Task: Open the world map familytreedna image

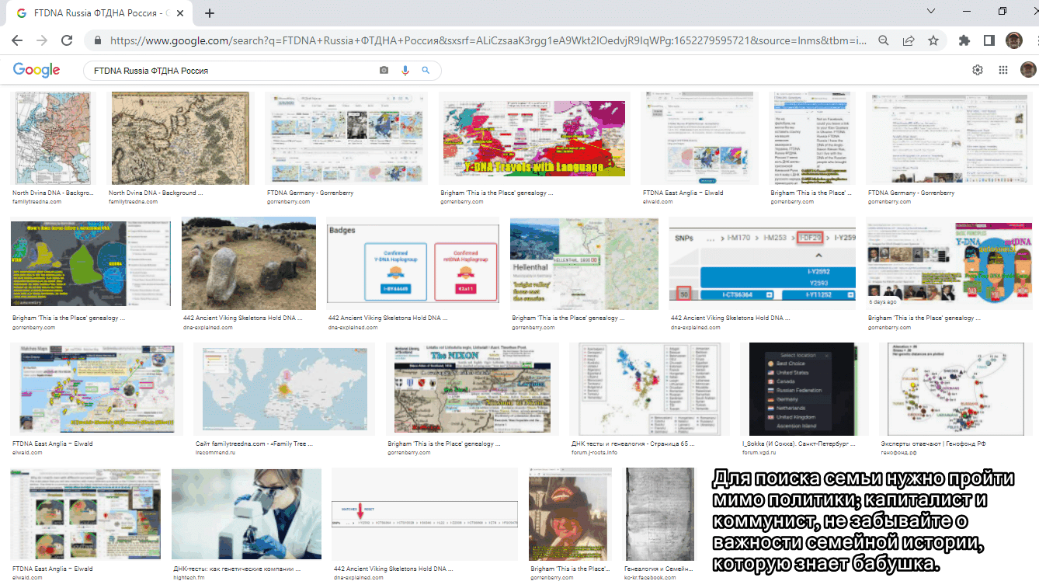Action: click(284, 389)
